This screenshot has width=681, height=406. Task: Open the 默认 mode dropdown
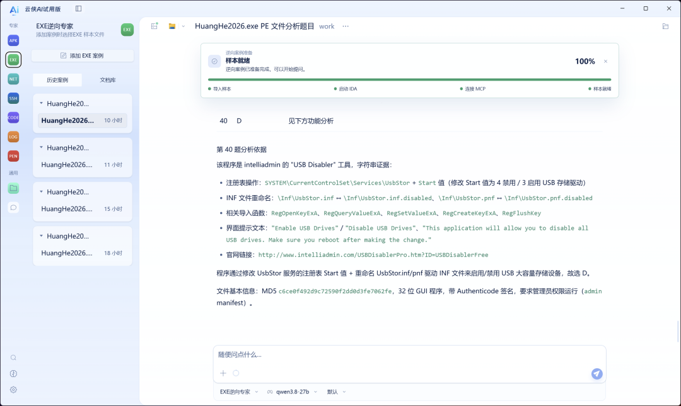pyautogui.click(x=337, y=392)
